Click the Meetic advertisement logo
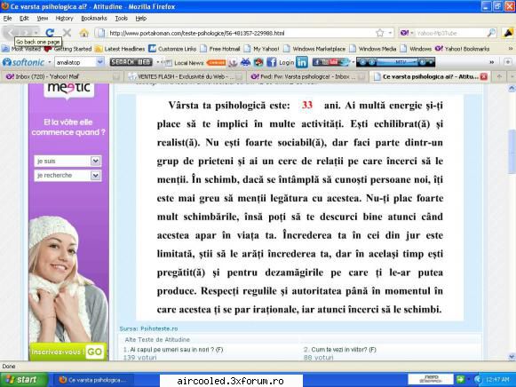The width and height of the screenshot is (516, 387). [x=68, y=90]
